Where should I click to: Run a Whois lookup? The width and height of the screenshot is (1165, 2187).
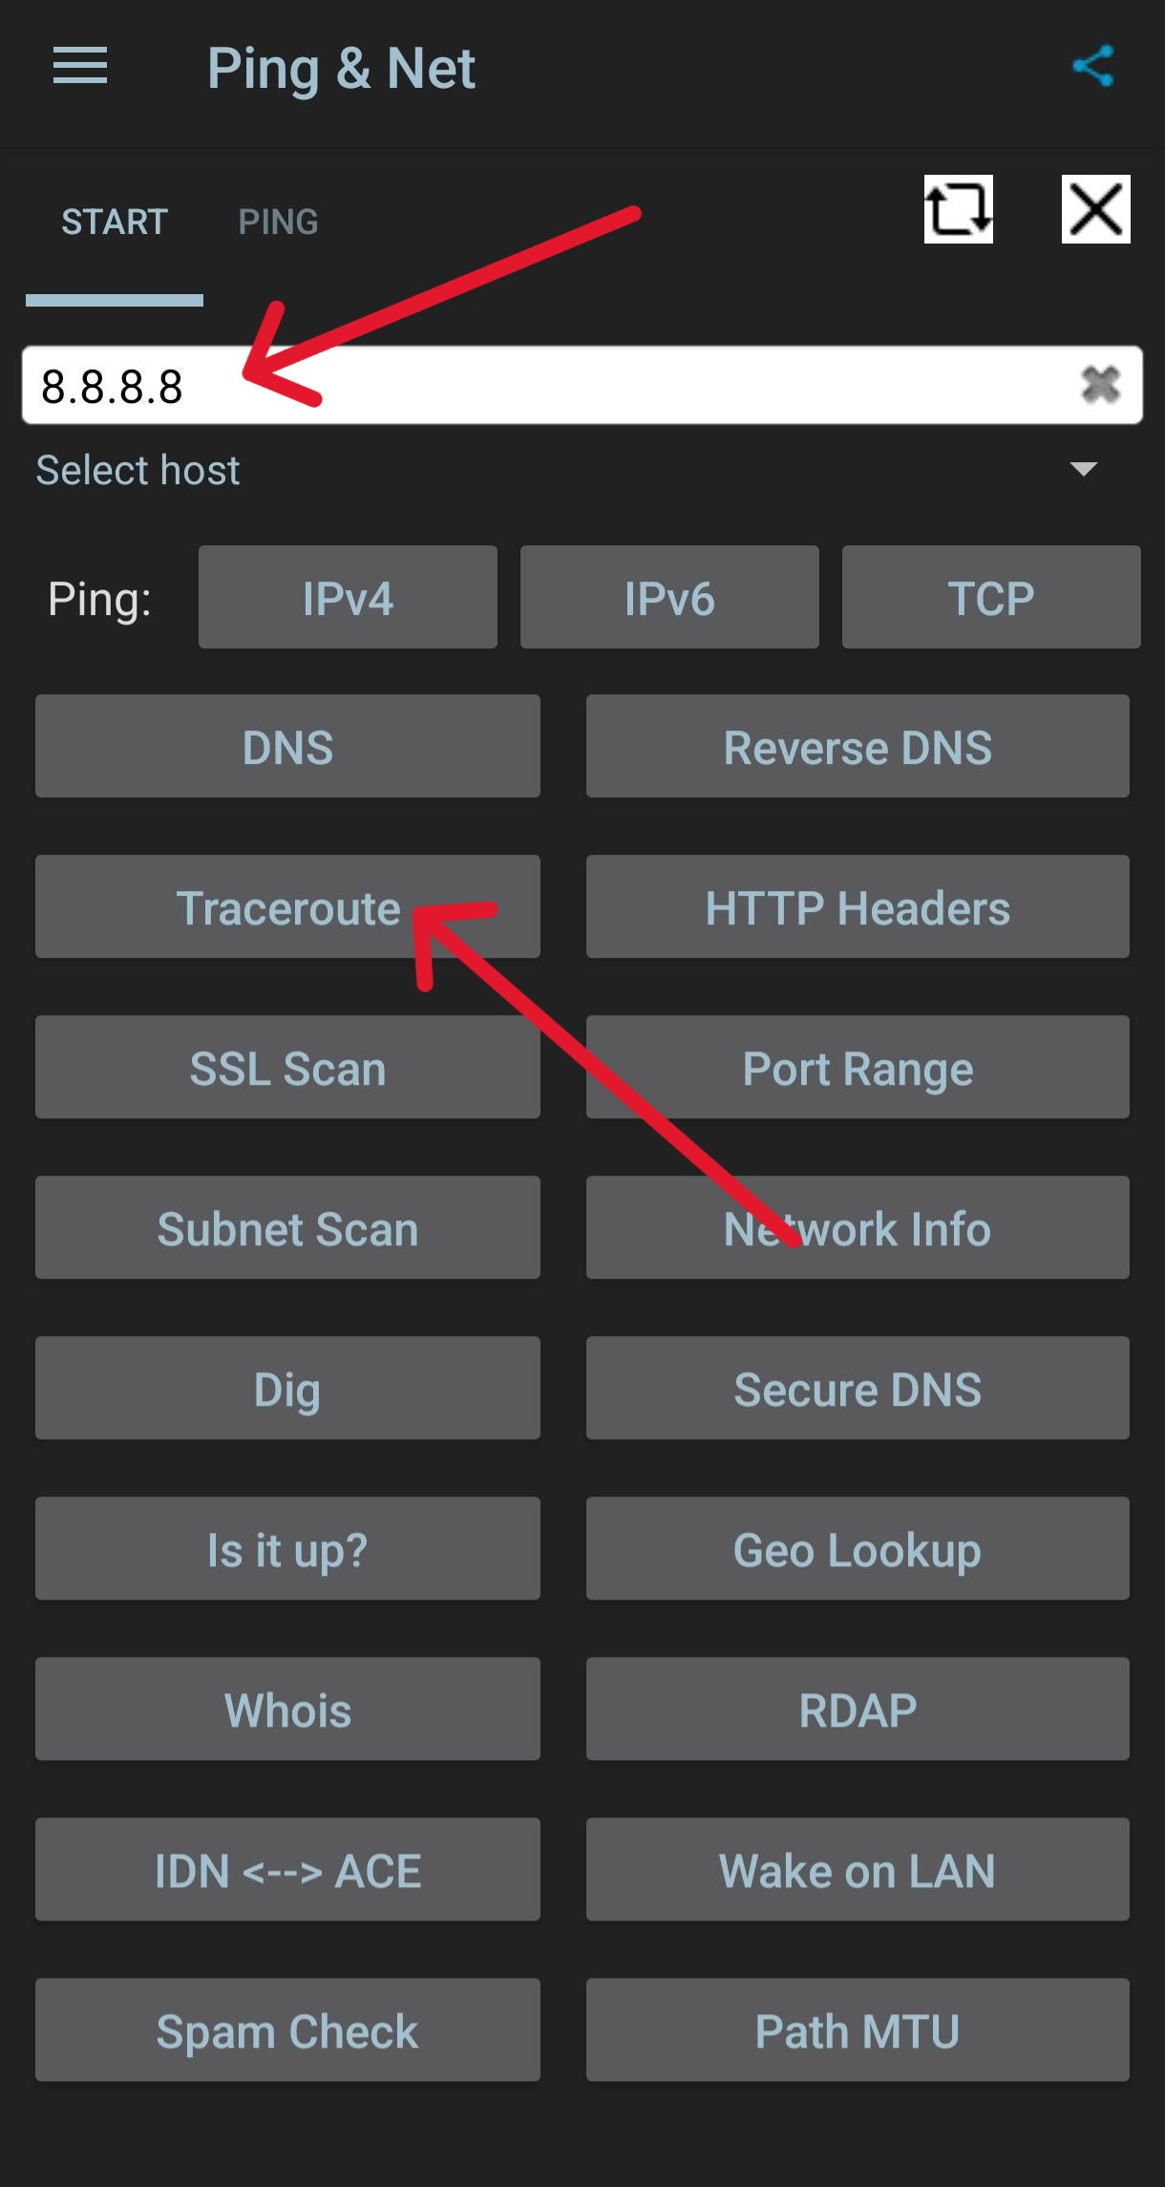tap(287, 1709)
